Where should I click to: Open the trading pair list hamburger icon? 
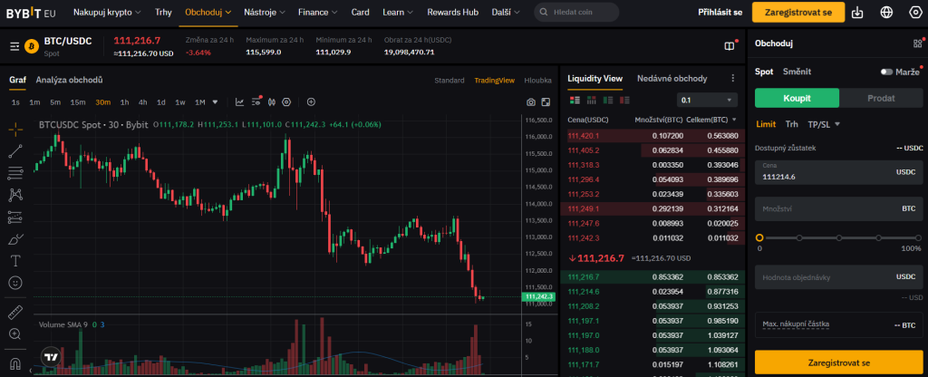pos(14,45)
